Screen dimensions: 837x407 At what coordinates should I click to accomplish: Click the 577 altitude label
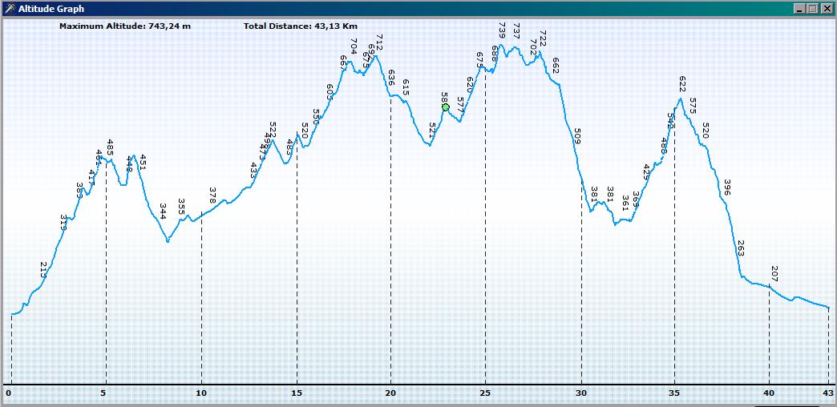click(x=460, y=104)
